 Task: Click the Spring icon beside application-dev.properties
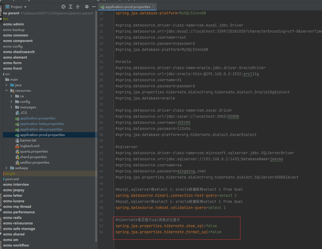click(x=17, y=129)
